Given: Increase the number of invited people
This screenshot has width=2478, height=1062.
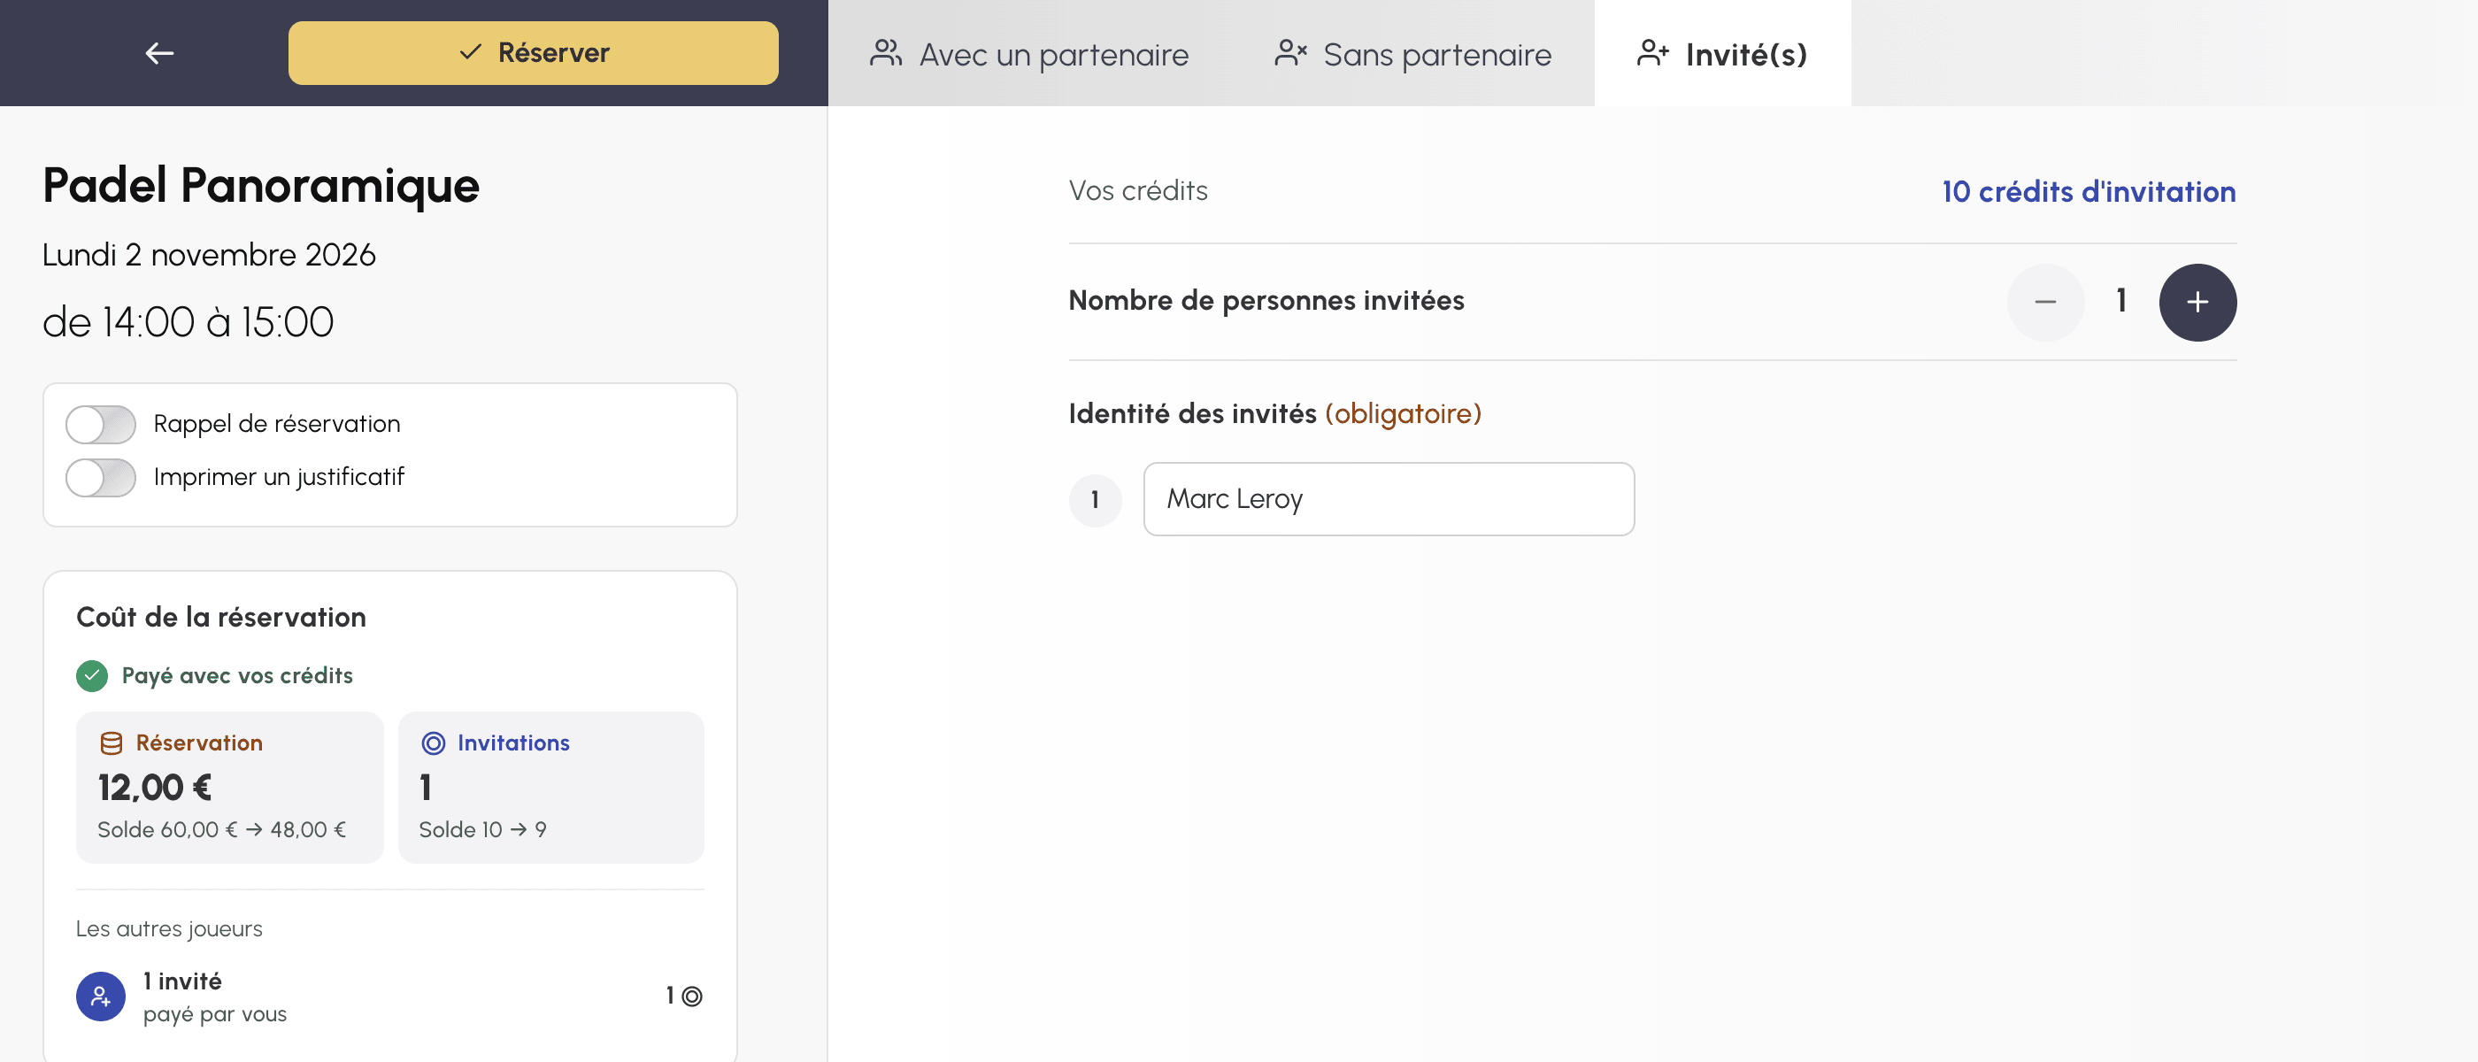Looking at the screenshot, I should pos(2197,302).
